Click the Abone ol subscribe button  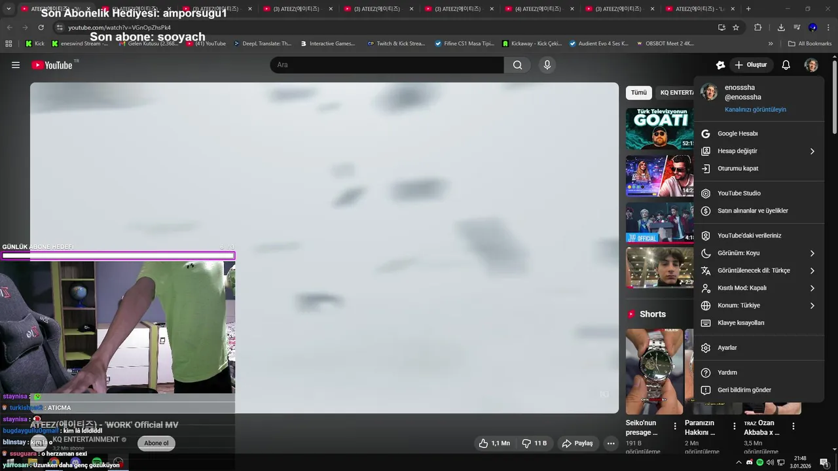(156, 443)
